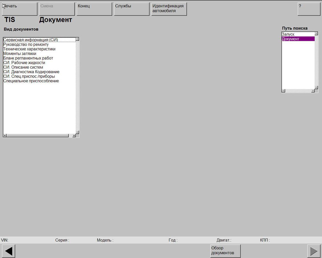The image size is (322, 258).
Task: Click the forward arrow navigation button
Action: coord(314,251)
